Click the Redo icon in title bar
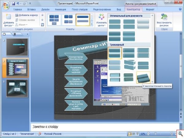 tap(24, 4)
